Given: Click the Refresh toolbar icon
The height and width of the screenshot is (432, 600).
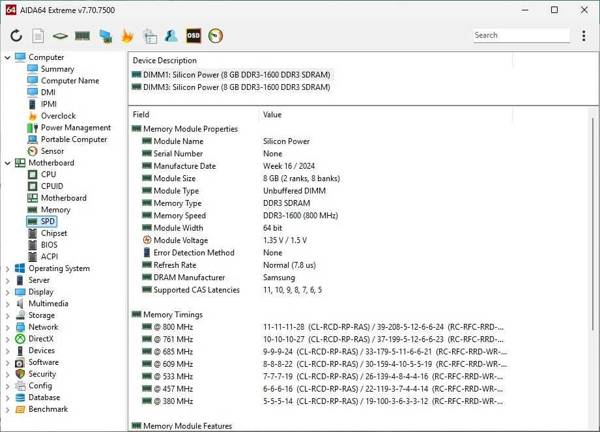Looking at the screenshot, I should pyautogui.click(x=16, y=36).
